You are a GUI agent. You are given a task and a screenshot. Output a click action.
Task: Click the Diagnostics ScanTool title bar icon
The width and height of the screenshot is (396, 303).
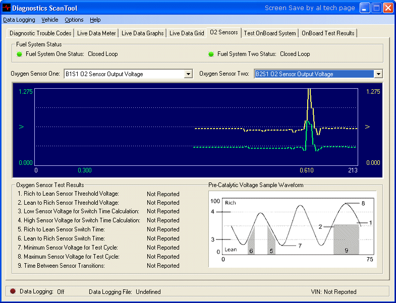coord(7,8)
